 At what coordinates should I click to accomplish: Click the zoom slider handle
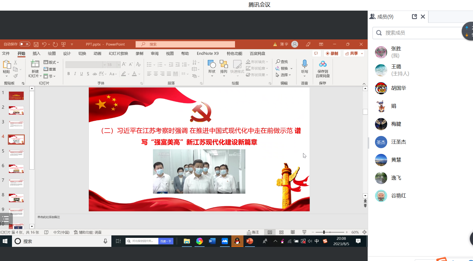324,232
